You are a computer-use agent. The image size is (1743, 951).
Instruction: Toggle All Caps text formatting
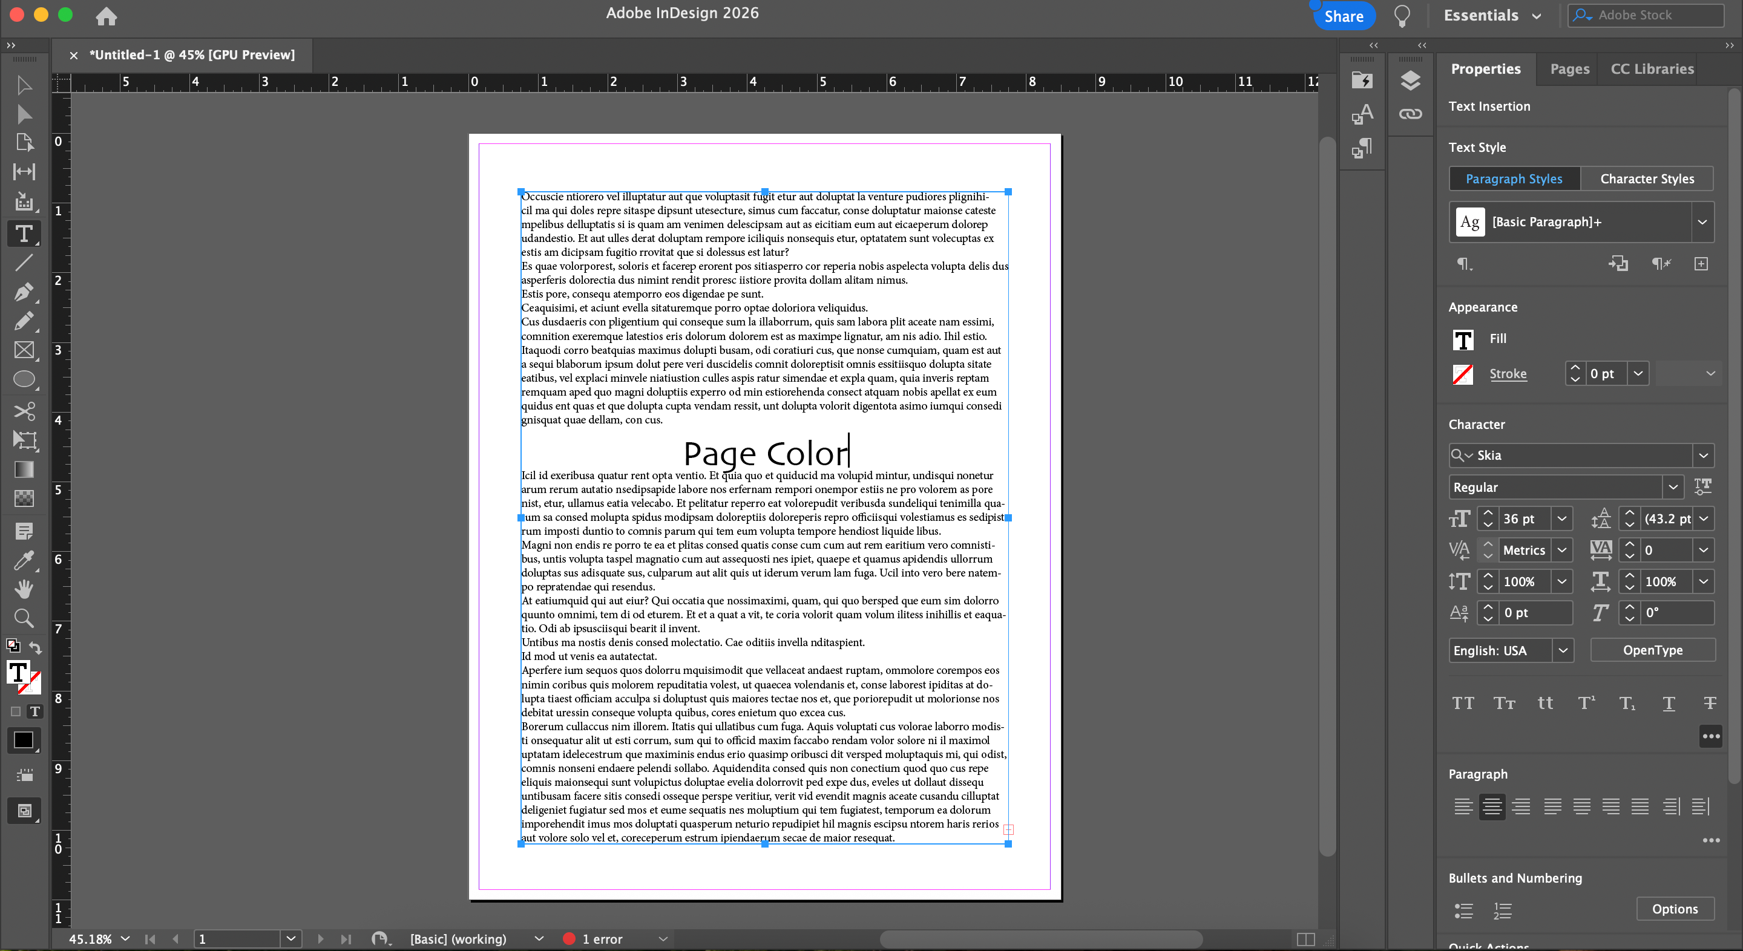pyautogui.click(x=1463, y=704)
